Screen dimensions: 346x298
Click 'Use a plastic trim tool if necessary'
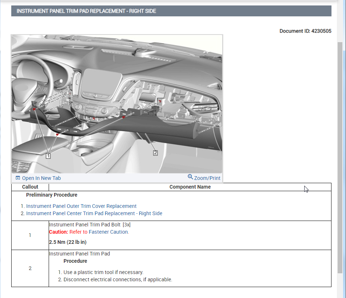[103, 272]
